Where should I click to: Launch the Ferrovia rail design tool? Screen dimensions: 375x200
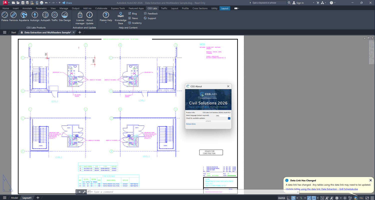[13, 17]
